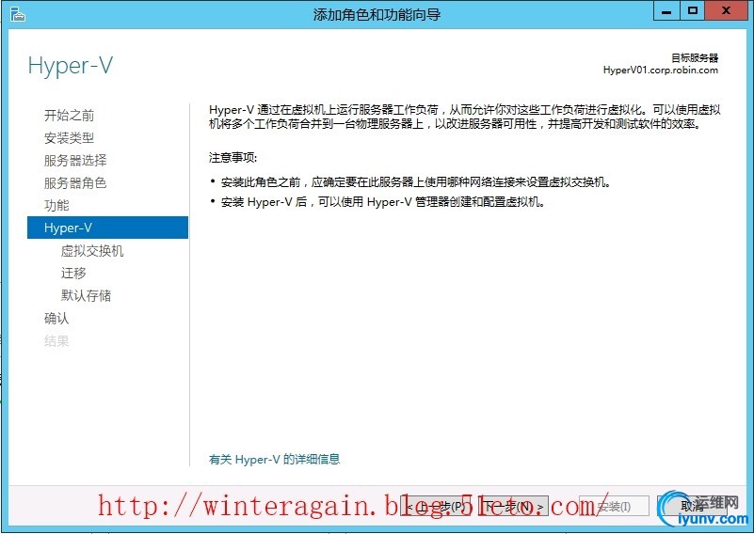The image size is (754, 534).
Task: Maximize the wizard window
Action: click(693, 11)
